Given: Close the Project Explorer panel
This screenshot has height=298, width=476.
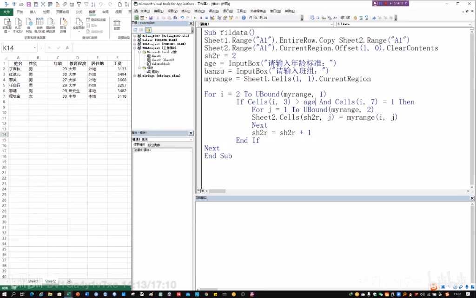Looking at the screenshot, I should coord(191,23).
